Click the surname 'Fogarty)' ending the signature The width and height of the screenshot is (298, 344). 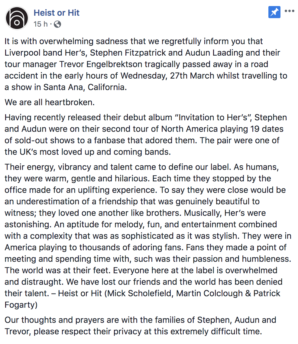pos(21,305)
